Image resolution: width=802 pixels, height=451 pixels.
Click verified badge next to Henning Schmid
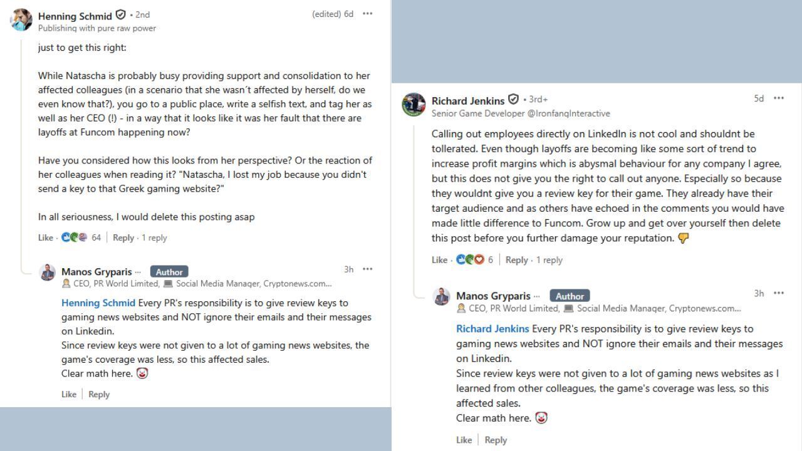coord(121,15)
